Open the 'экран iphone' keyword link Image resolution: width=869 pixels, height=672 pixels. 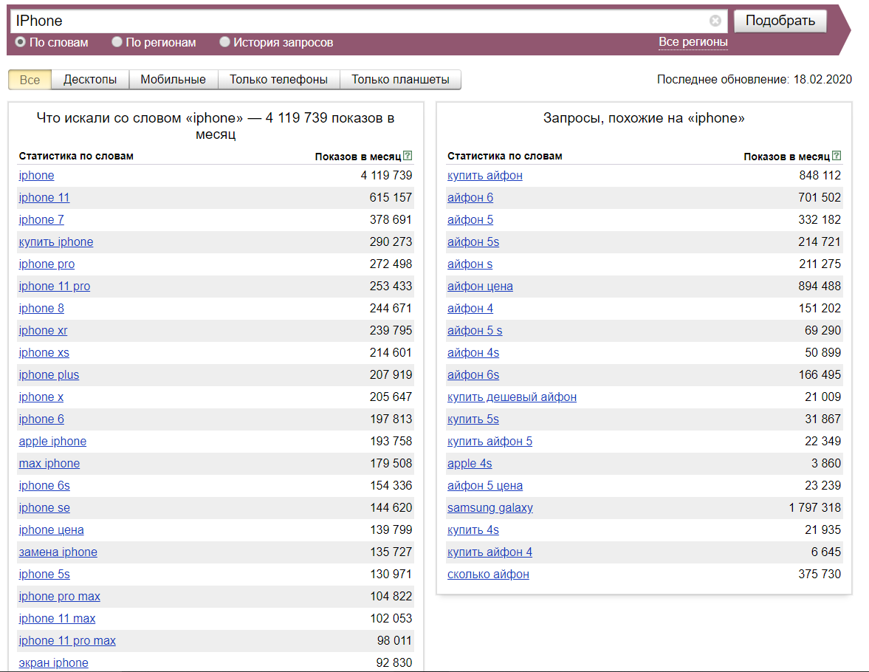tap(53, 663)
